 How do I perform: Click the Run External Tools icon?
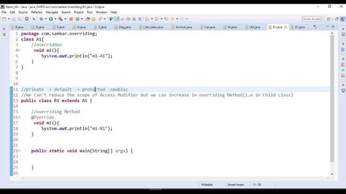click(x=60, y=19)
